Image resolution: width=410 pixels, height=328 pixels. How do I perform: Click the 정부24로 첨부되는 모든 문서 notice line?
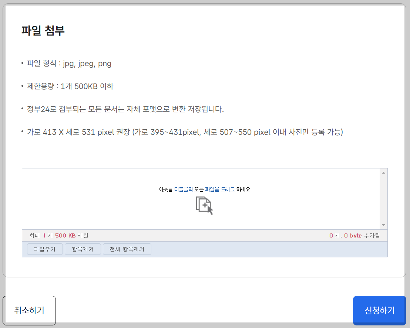pyautogui.click(x=125, y=109)
